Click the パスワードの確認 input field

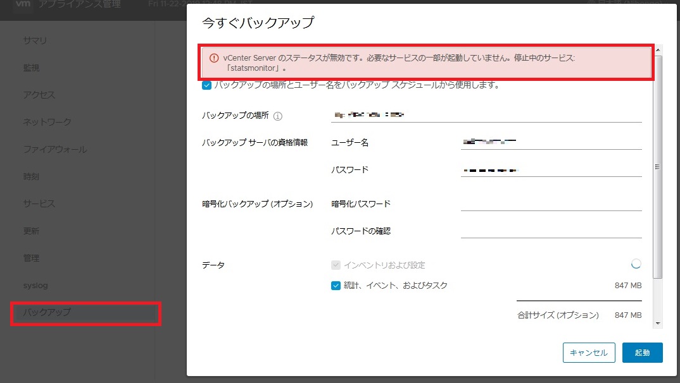(551, 231)
